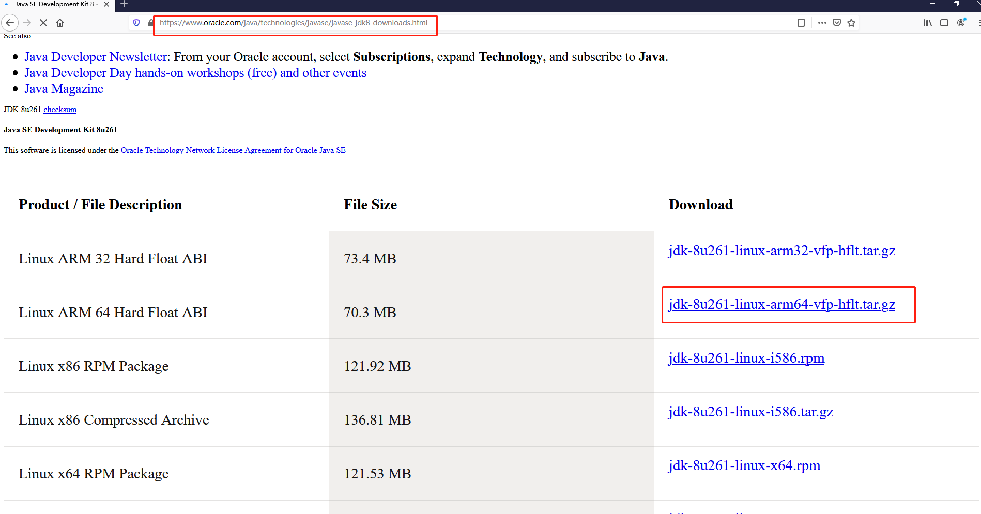Download jdk-8u261-linux-arm32-vfp-hflt.tar.gz
Screen dimensions: 981x514
pyautogui.click(x=781, y=251)
